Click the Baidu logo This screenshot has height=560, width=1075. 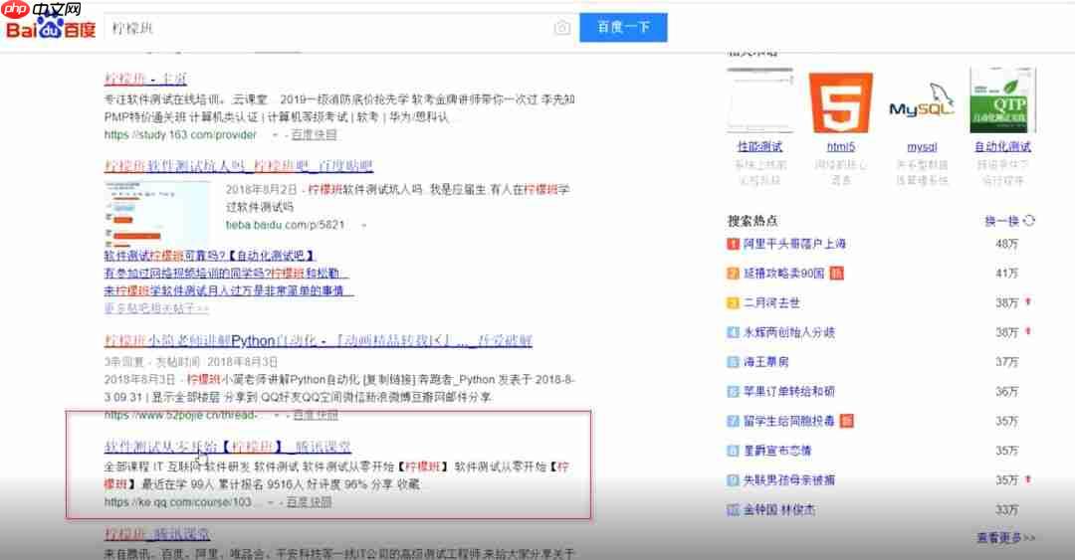point(51,28)
